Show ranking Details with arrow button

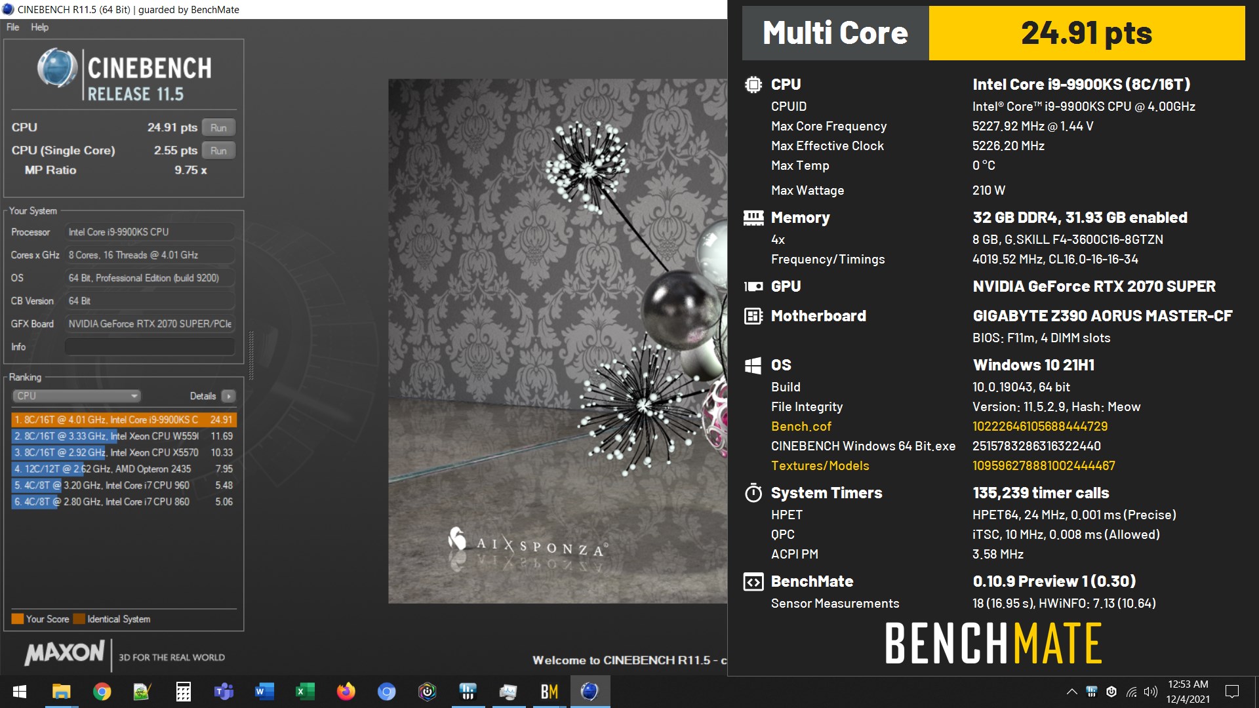point(228,396)
